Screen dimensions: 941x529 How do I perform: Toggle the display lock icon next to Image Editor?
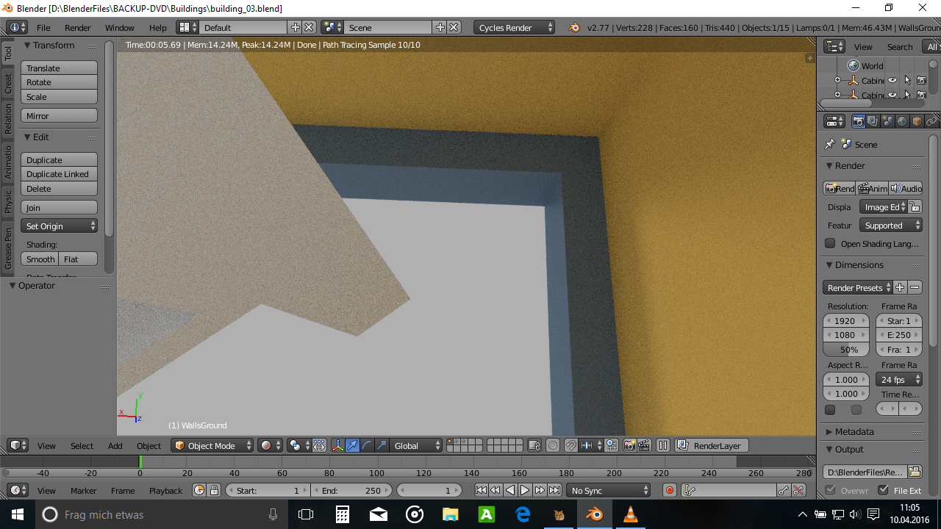(915, 207)
